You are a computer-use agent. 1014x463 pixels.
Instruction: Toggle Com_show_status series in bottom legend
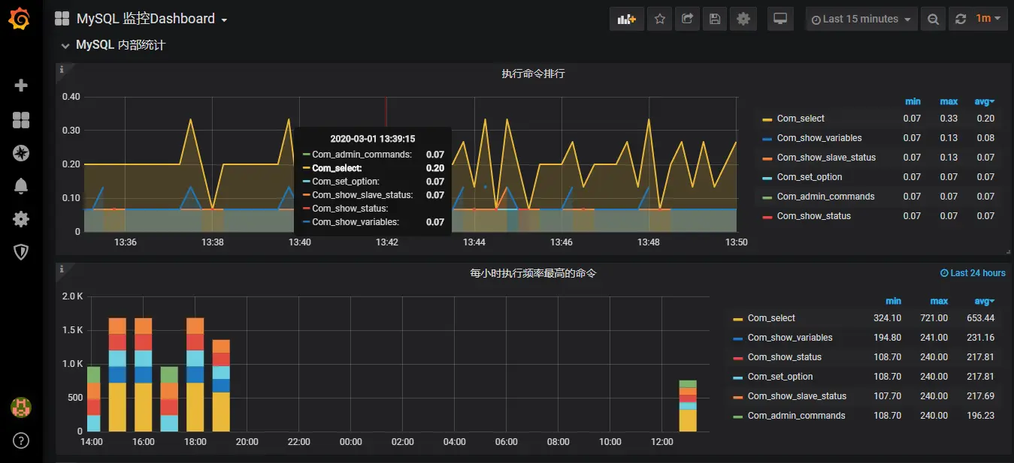(x=784, y=357)
